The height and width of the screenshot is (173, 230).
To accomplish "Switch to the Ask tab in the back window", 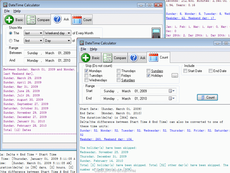I will [61, 19].
